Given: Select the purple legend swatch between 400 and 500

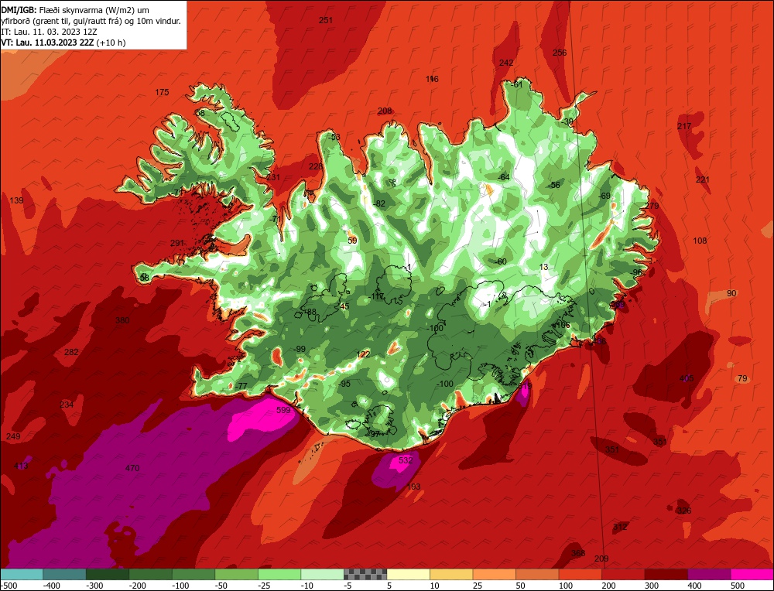Looking at the screenshot, I should (x=709, y=574).
